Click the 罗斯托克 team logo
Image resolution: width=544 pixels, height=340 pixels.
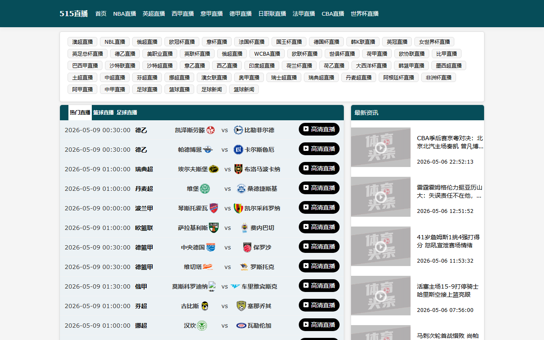coord(244,267)
